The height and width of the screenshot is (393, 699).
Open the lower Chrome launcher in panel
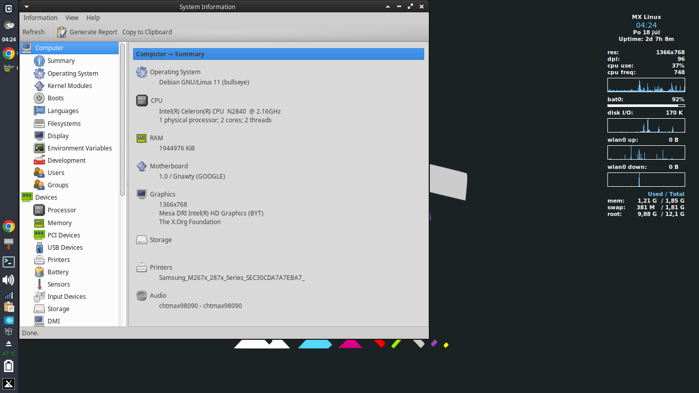point(9,226)
